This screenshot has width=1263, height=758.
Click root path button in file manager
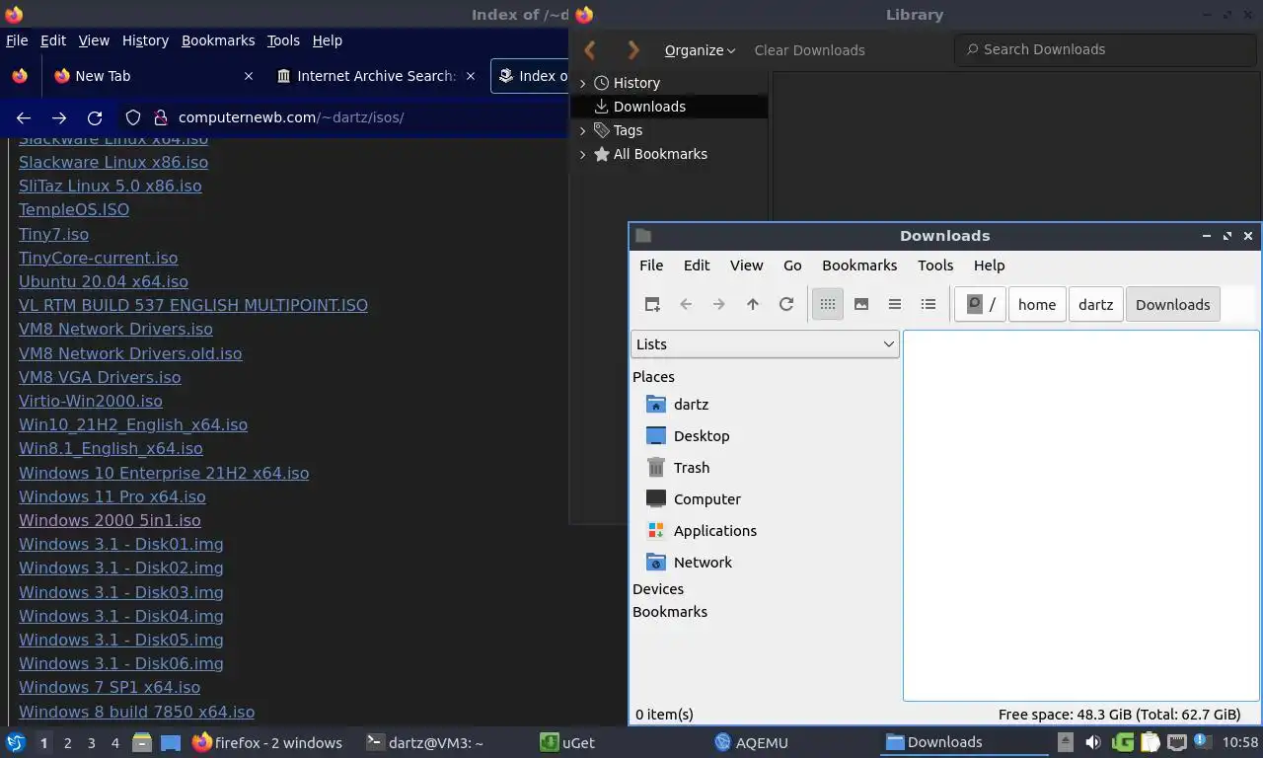click(981, 304)
